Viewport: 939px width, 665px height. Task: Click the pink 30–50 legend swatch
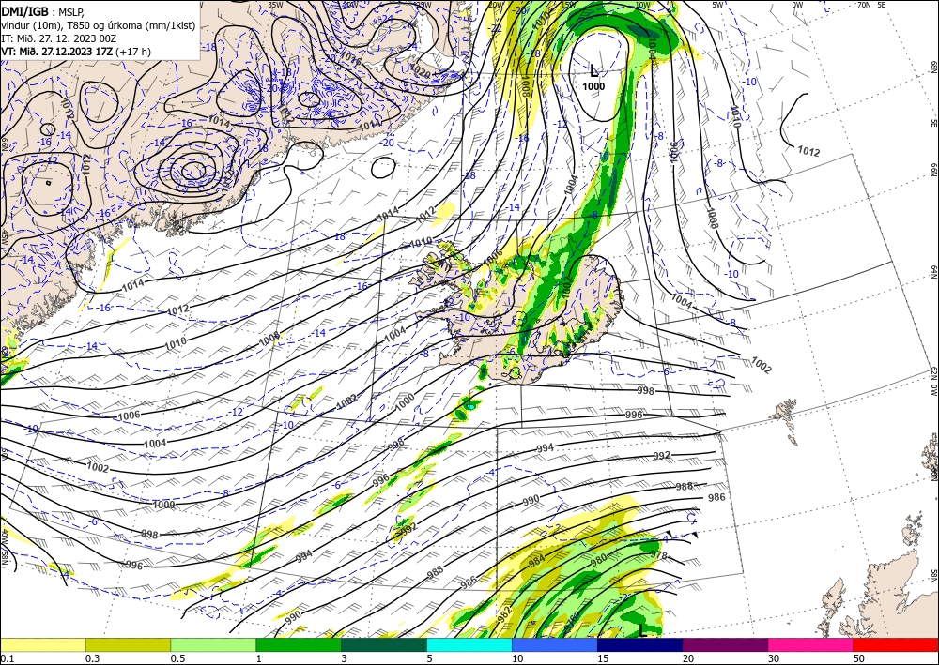point(811,644)
